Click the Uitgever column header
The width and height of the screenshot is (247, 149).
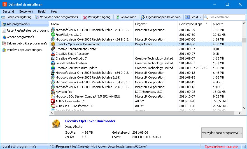[x=141, y=24]
